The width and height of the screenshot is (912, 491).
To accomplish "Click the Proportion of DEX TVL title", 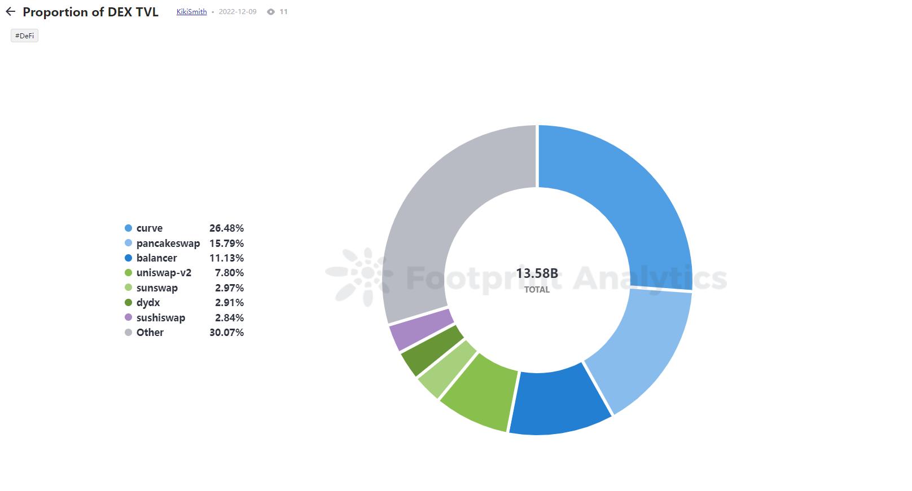I will tap(90, 12).
